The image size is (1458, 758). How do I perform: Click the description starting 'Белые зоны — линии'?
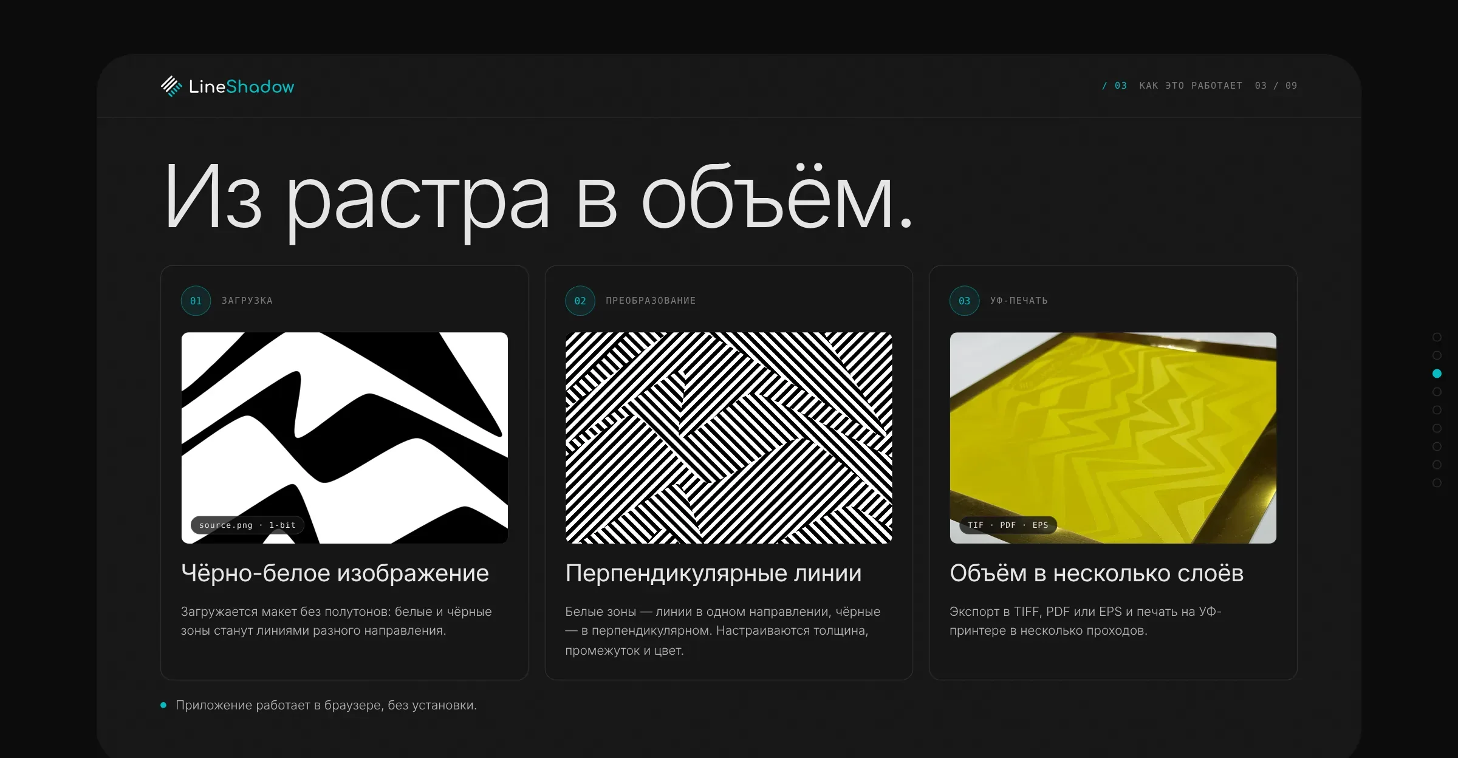click(x=723, y=630)
